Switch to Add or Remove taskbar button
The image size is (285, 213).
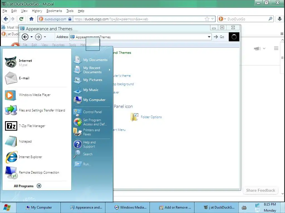(x=172, y=207)
